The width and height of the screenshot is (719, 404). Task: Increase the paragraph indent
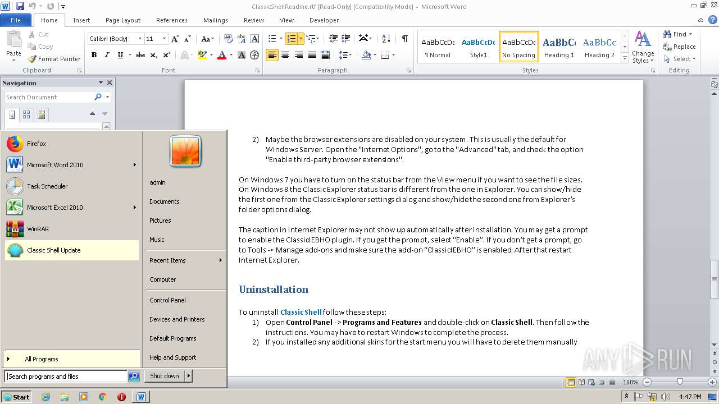point(347,39)
